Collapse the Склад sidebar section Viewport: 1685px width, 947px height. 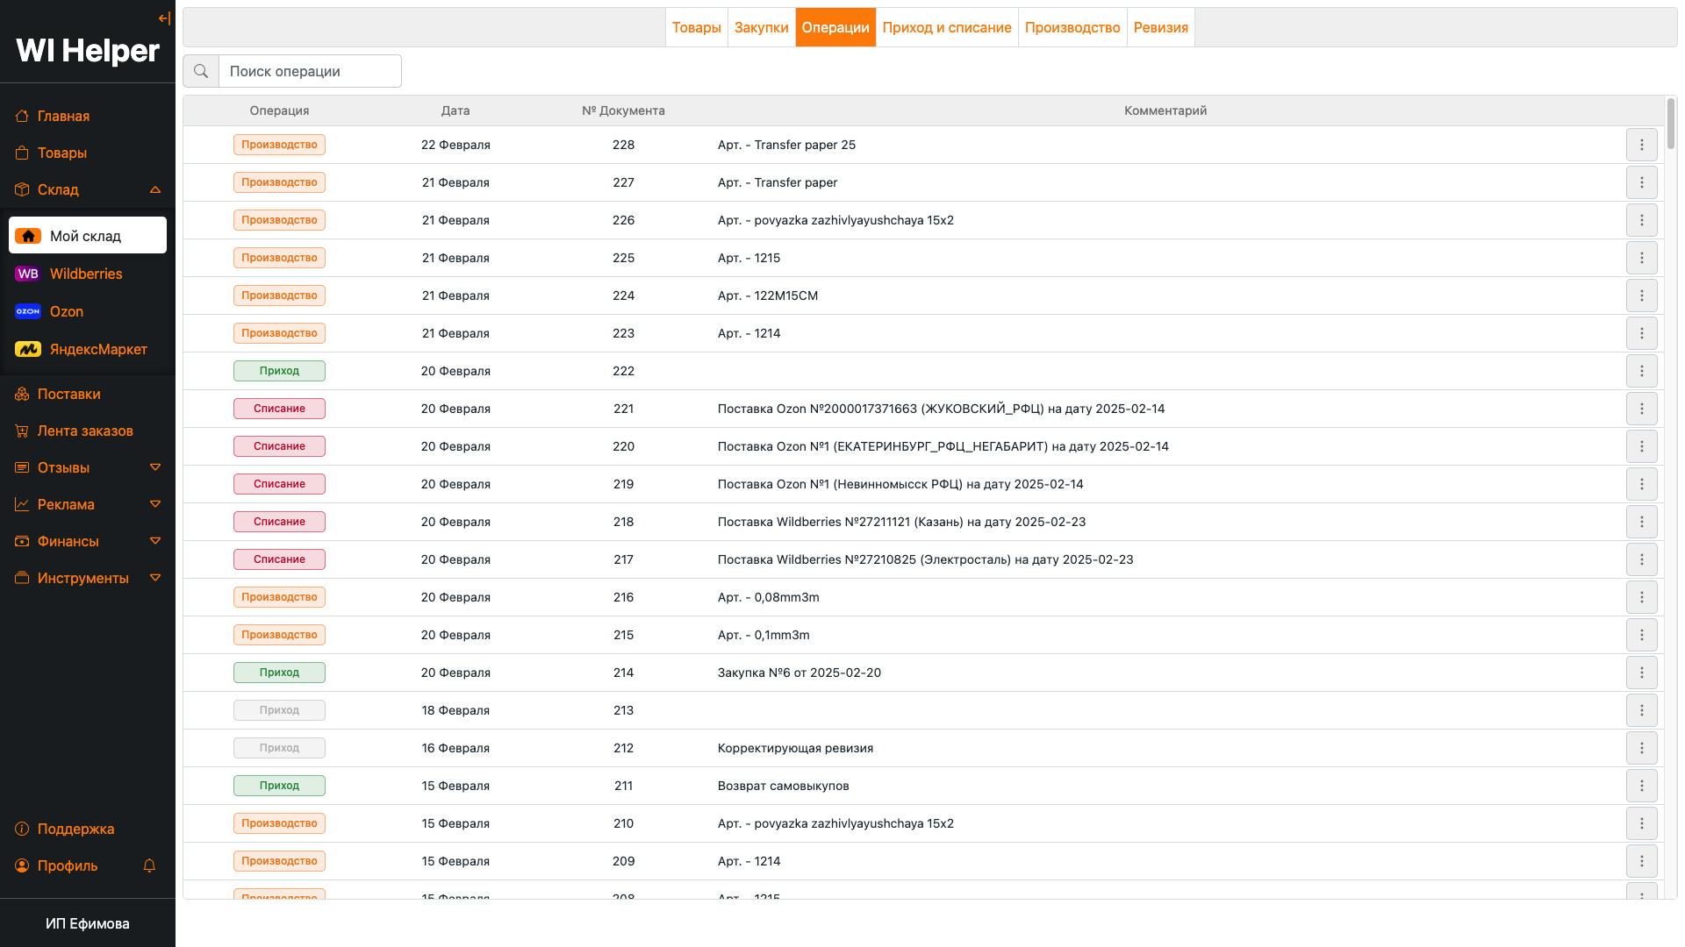(x=155, y=189)
